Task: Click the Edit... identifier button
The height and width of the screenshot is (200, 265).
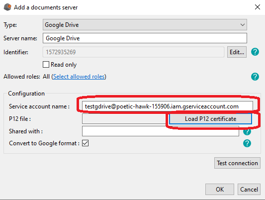Action: tap(237, 52)
